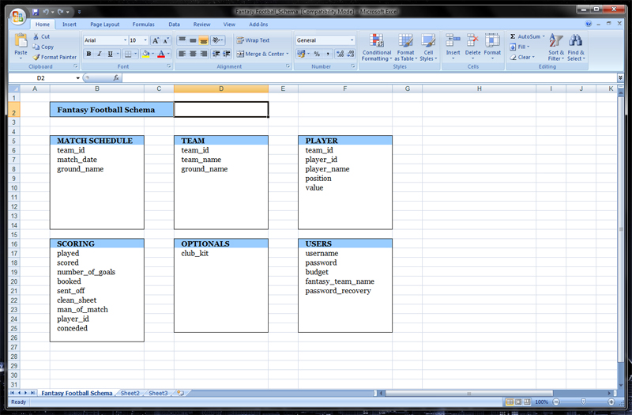
Task: Switch to Normal view in status bar
Action: pyautogui.click(x=510, y=402)
